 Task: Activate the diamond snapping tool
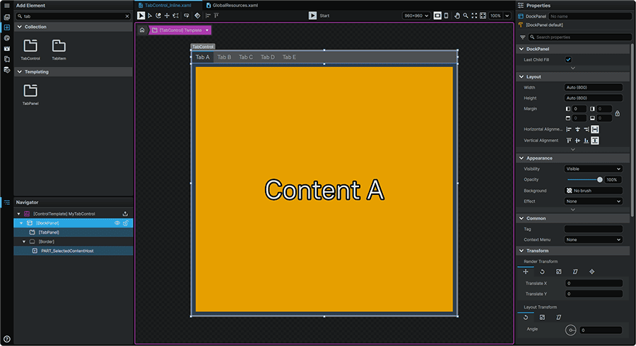[x=197, y=16]
